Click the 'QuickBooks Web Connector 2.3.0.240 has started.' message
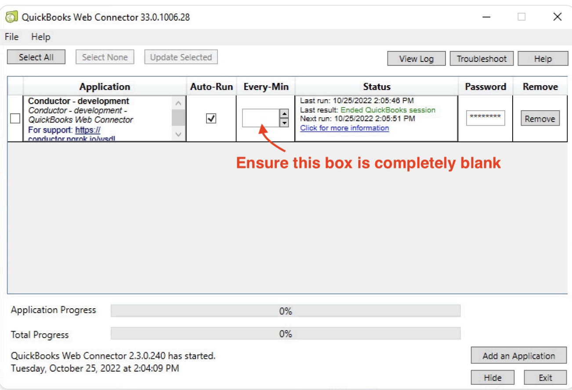The height and width of the screenshot is (390, 572). (113, 356)
